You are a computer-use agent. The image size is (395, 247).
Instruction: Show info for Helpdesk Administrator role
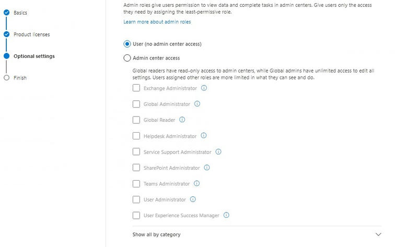203,136
